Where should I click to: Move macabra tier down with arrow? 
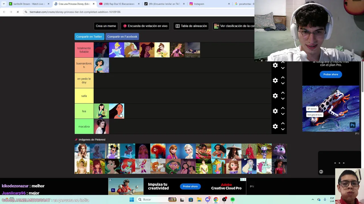click(283, 129)
